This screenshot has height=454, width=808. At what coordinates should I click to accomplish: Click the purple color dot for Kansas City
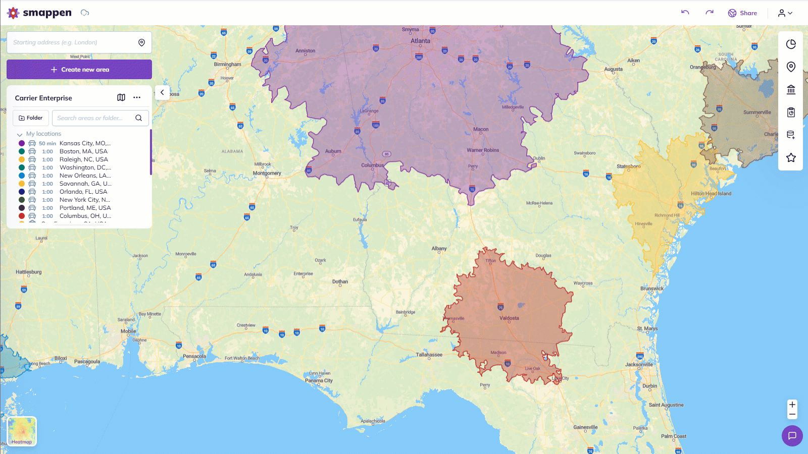pyautogui.click(x=22, y=143)
